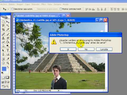Screen dimensions: 127x95
Task: Choose full screen mode icon
Action: (8, 82)
